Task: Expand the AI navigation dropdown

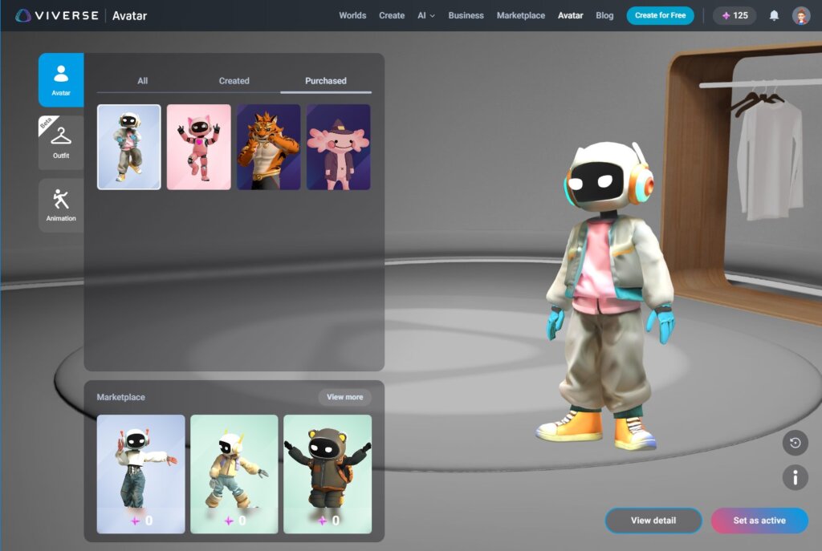Action: tap(426, 15)
